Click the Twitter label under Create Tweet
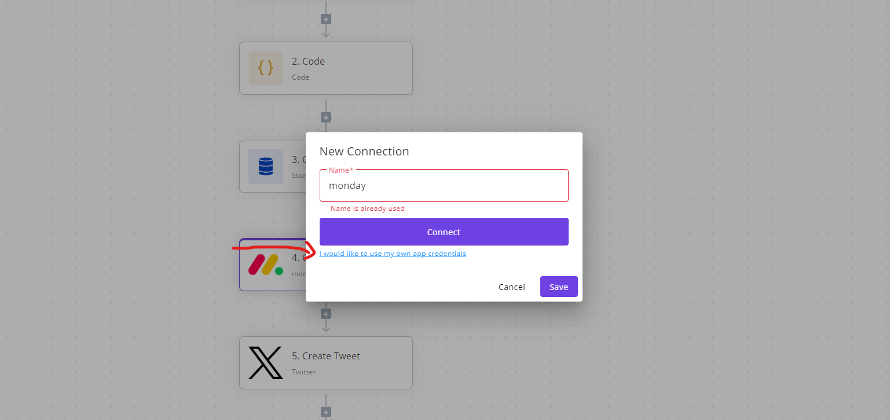The image size is (890, 420). 304,372
